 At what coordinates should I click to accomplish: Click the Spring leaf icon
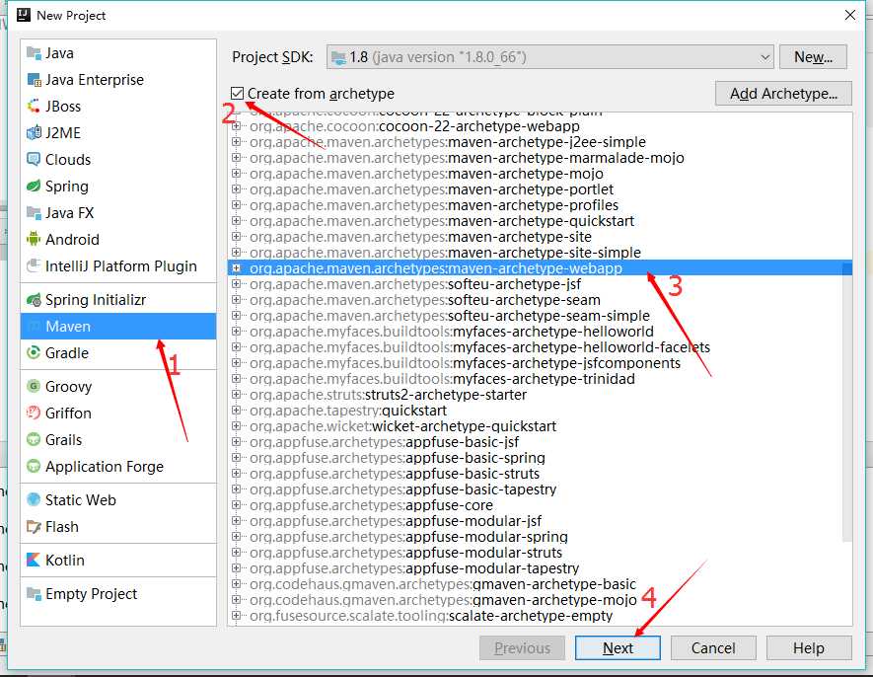coord(34,187)
